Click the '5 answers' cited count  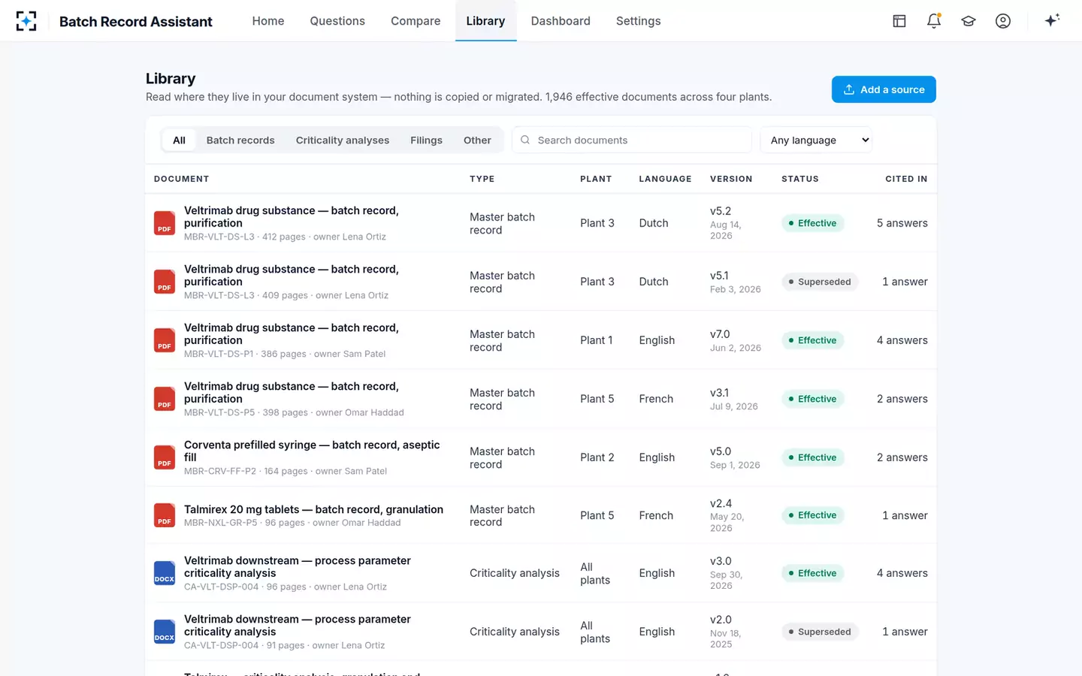pos(902,223)
